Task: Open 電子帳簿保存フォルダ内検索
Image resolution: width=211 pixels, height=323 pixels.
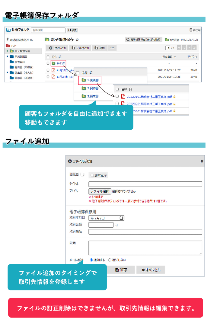Action: point(143,40)
